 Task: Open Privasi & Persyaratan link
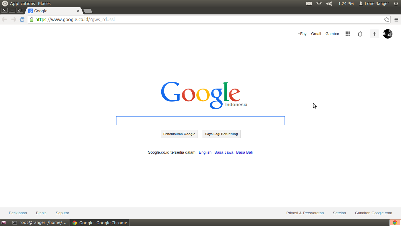click(x=305, y=213)
